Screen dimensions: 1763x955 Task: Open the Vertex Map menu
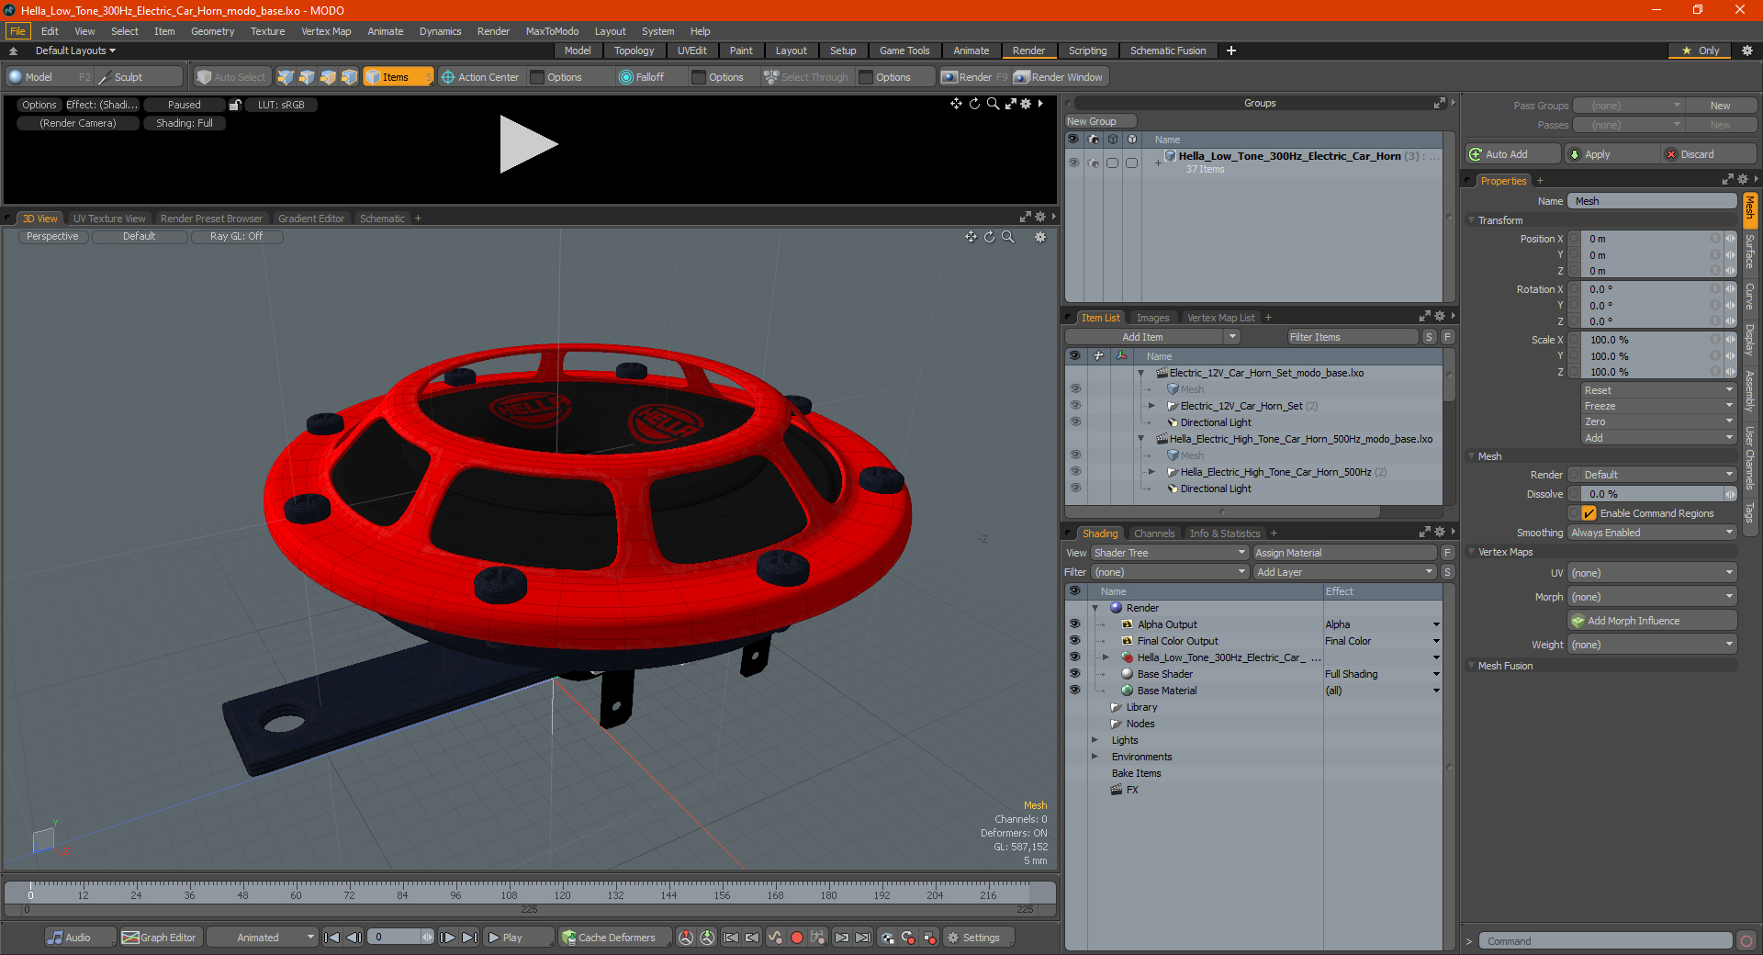click(x=326, y=31)
